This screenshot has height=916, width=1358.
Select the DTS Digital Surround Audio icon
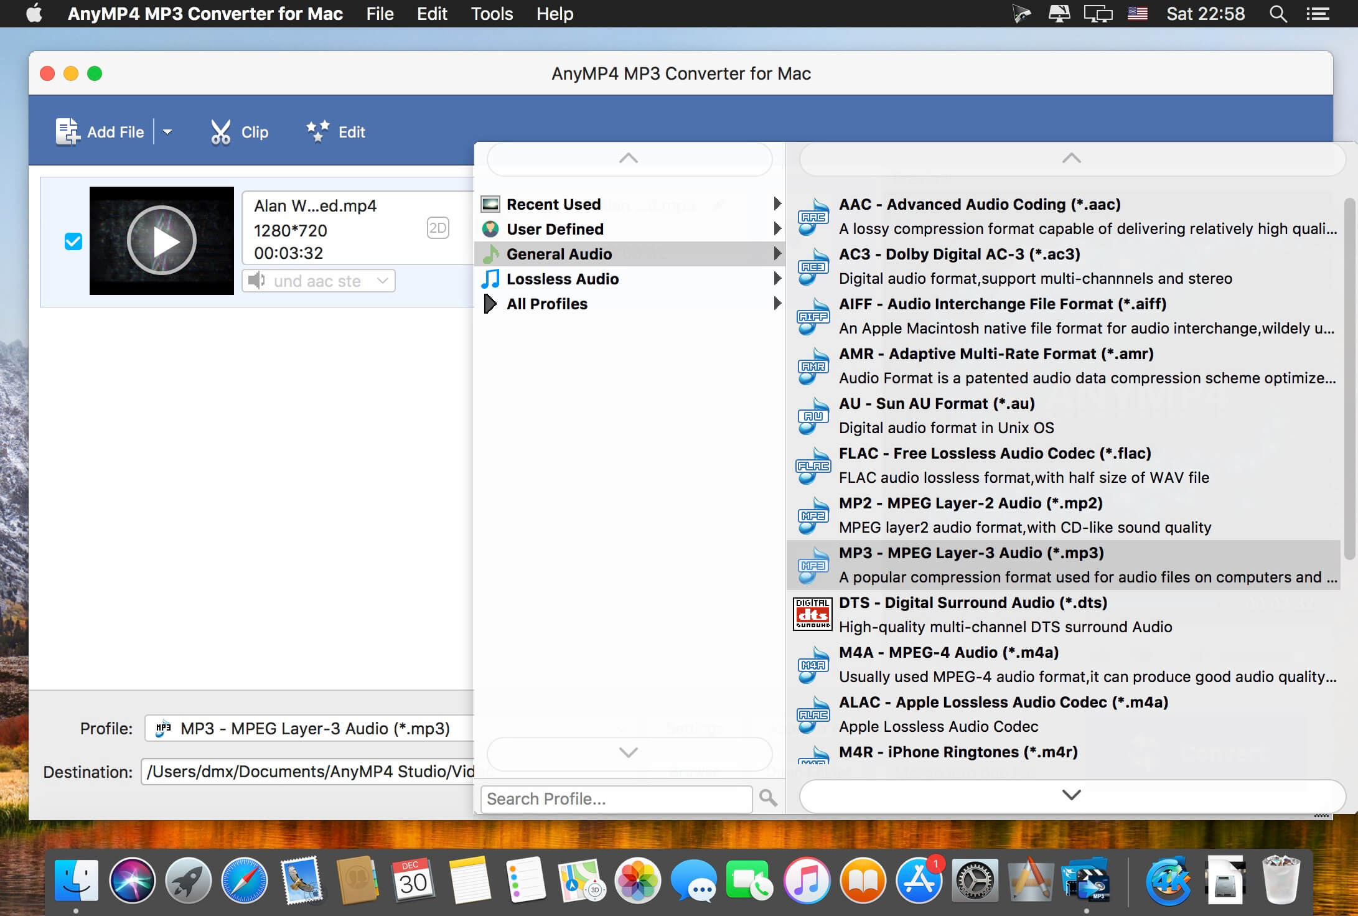pos(812,614)
